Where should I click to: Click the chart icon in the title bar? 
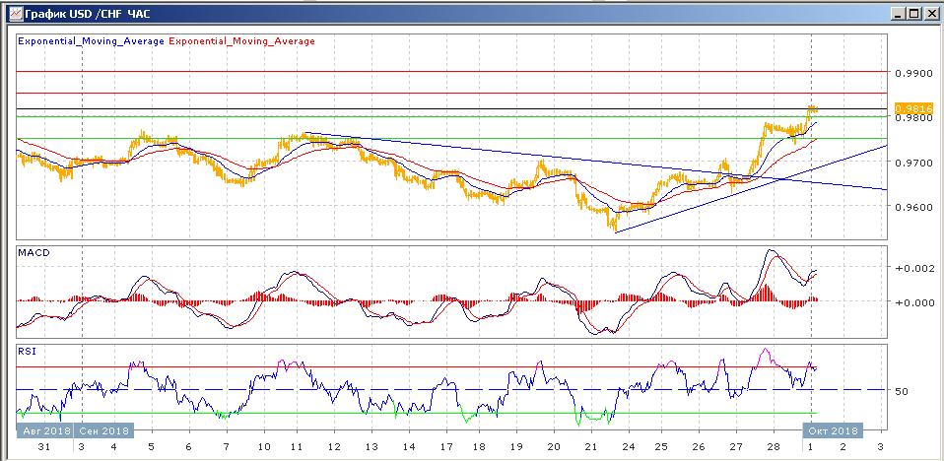12,14
